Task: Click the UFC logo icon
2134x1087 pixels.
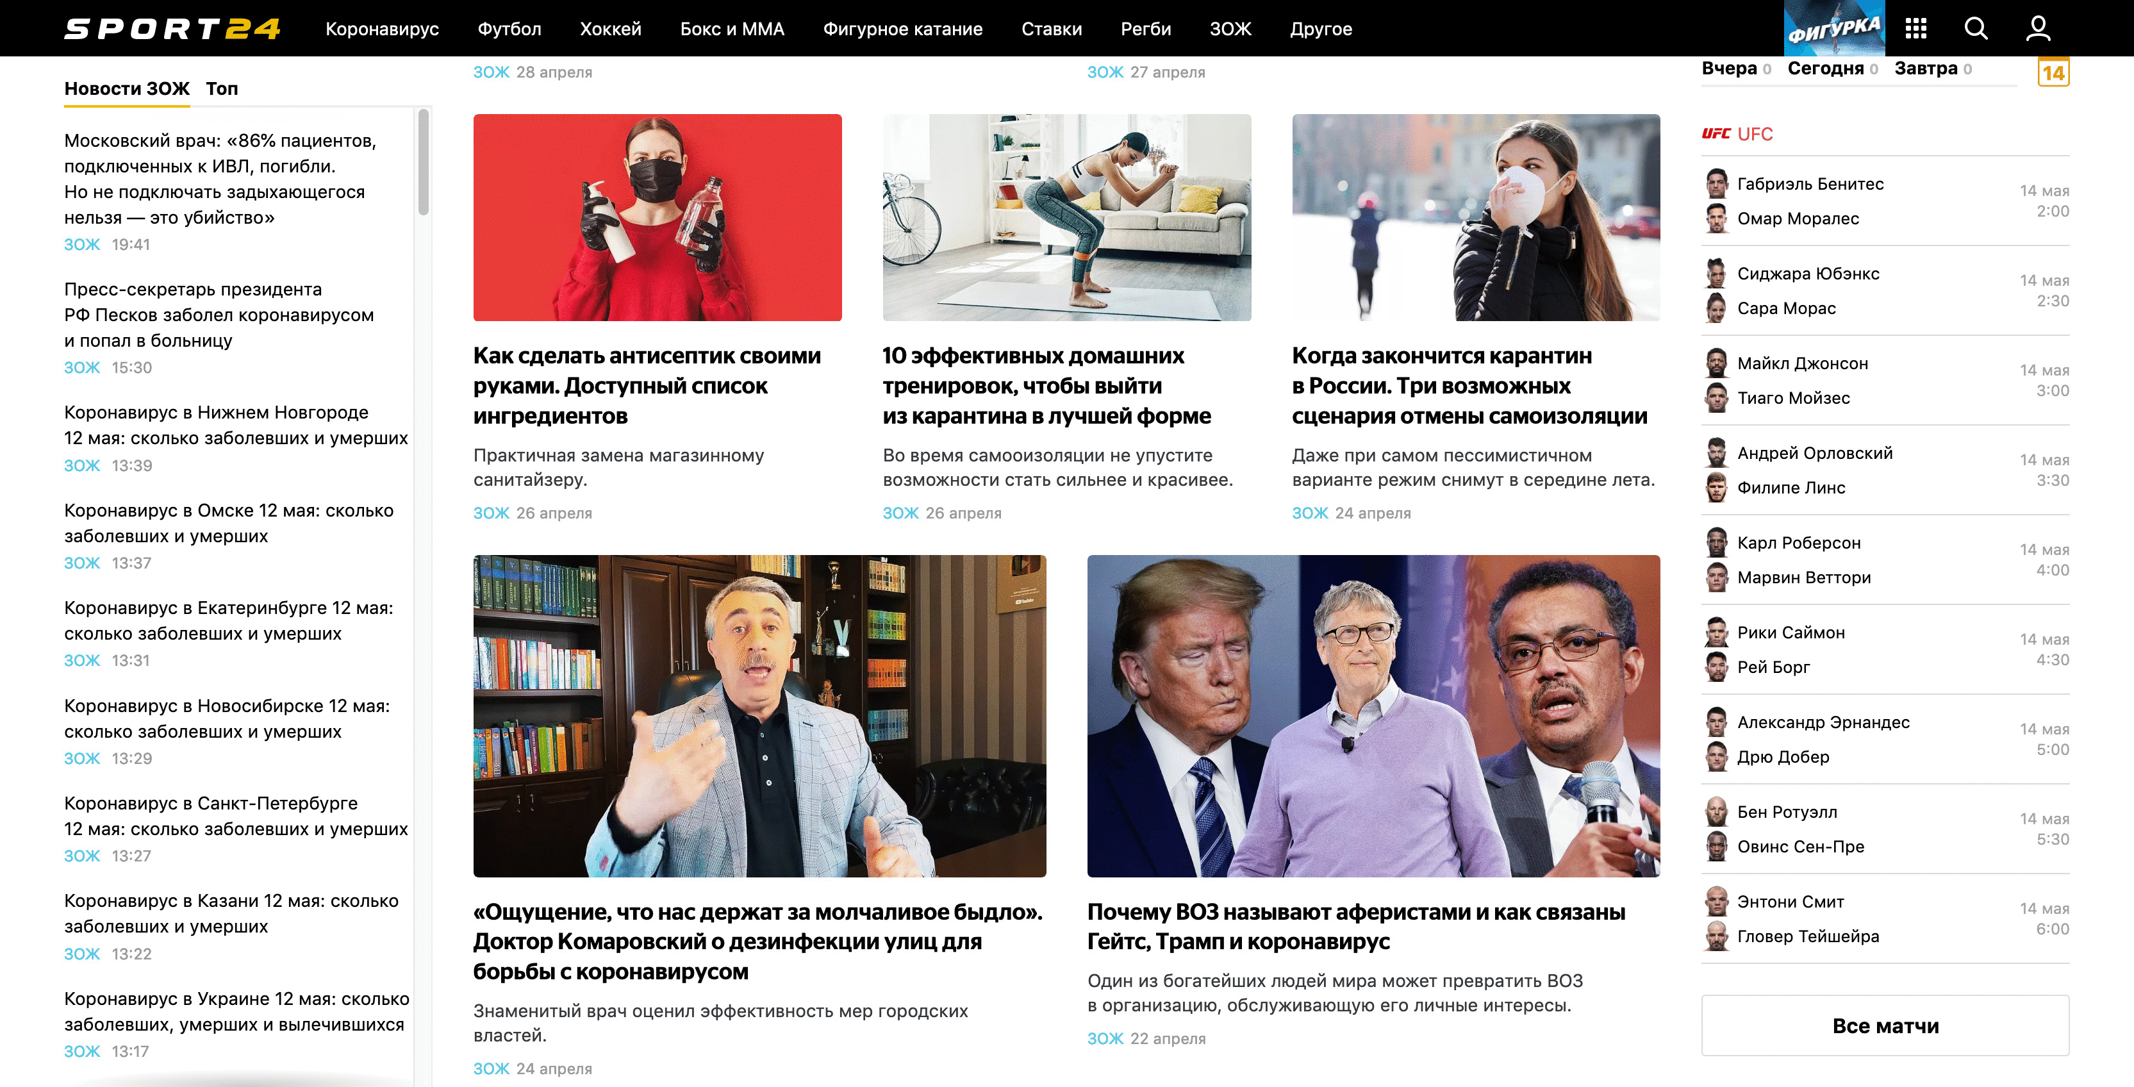Action: click(1716, 133)
